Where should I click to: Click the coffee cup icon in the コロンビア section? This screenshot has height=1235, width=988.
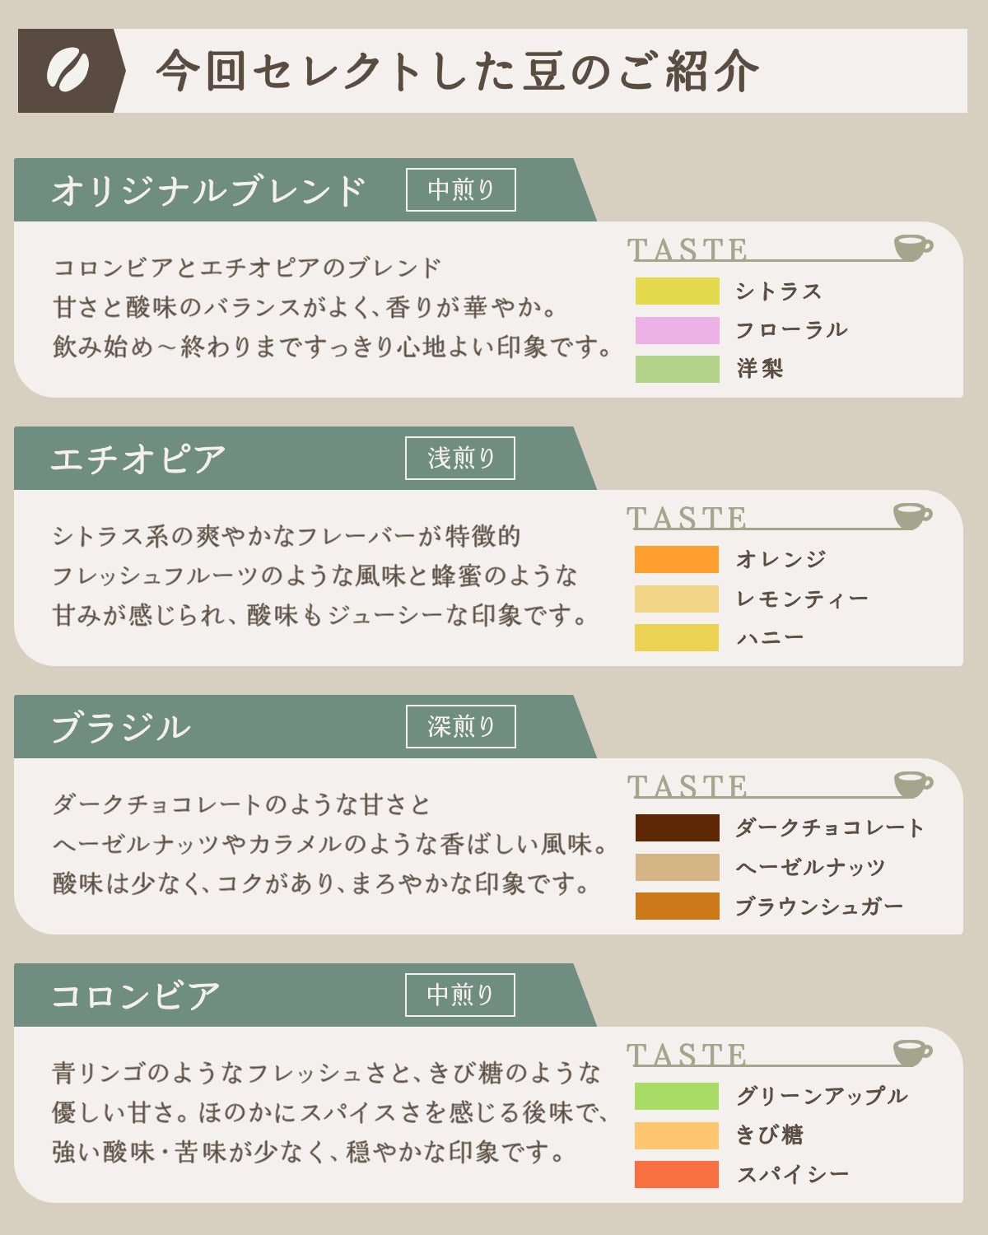tap(912, 1052)
